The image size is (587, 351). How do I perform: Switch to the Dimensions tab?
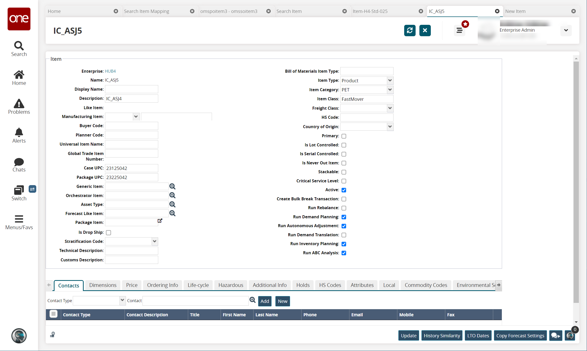tap(103, 285)
